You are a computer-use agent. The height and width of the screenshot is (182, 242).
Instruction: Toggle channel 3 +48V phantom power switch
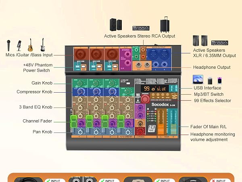[109, 67]
